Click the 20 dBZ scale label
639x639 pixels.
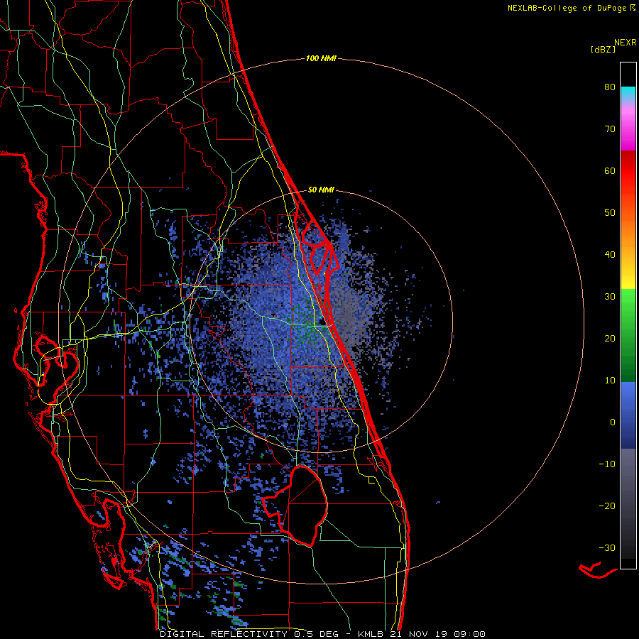610,339
